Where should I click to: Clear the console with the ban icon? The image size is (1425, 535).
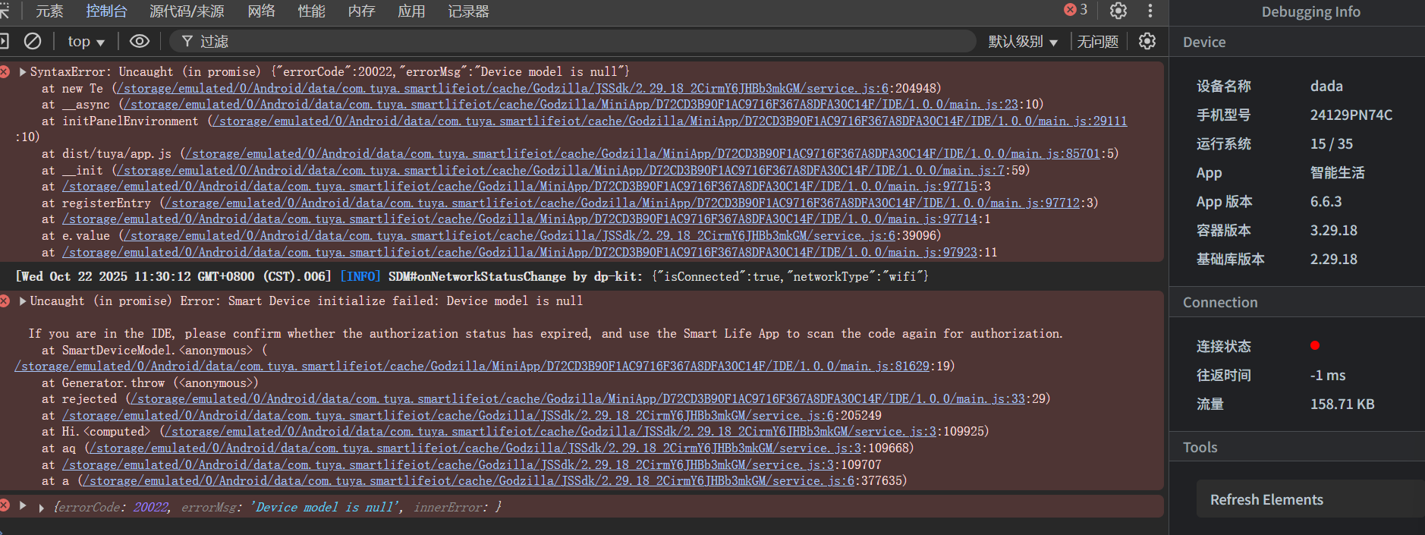pos(33,41)
